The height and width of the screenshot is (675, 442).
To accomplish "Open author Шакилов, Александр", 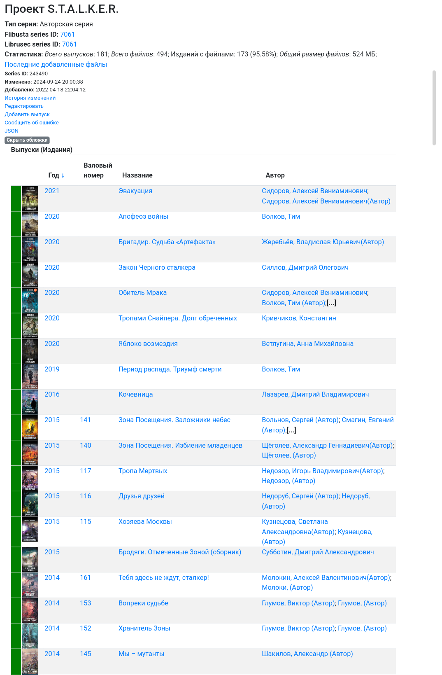I will 307,654.
